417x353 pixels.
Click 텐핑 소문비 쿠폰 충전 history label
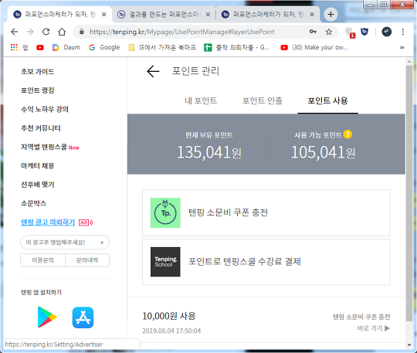[361, 317]
